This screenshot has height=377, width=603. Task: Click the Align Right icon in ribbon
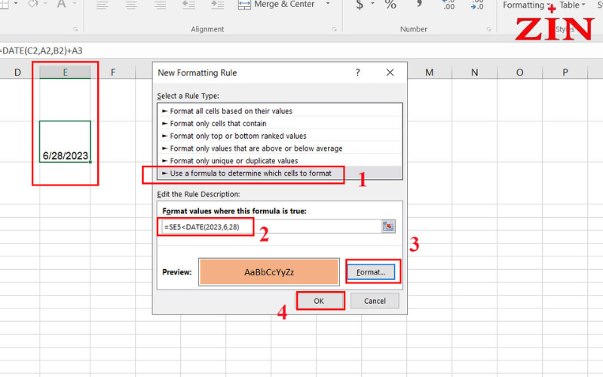tap(160, 5)
